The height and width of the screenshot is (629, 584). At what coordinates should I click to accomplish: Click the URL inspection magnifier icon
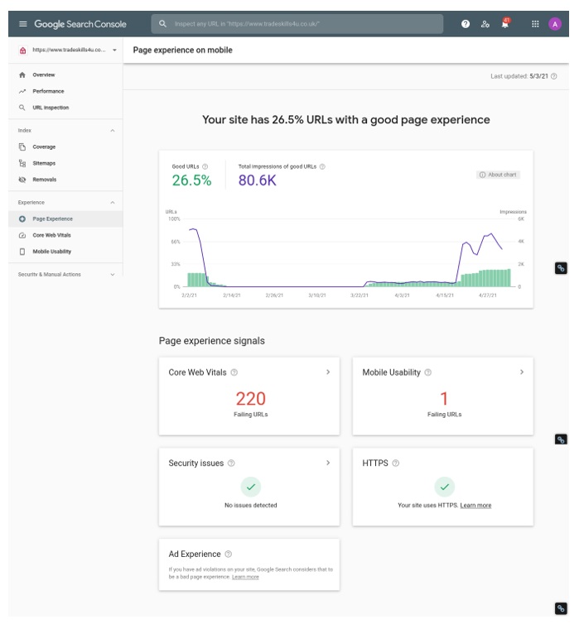[22, 108]
